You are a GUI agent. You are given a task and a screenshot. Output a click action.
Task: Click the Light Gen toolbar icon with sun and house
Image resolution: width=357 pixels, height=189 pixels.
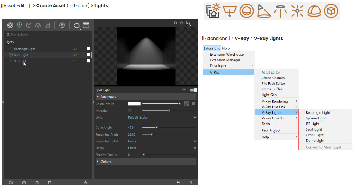click(x=213, y=11)
